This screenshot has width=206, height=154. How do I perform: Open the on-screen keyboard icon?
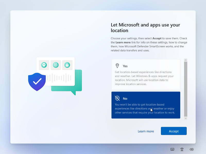coord(172,149)
